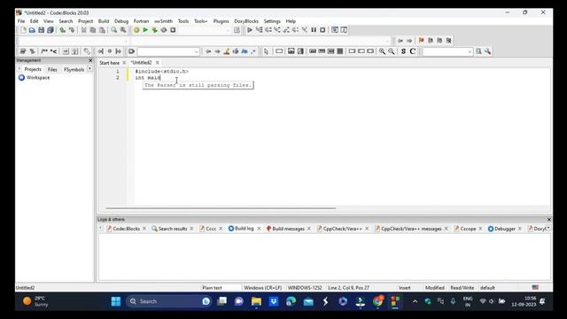The height and width of the screenshot is (319, 567).
Task: Open the File menu
Action: click(21, 21)
